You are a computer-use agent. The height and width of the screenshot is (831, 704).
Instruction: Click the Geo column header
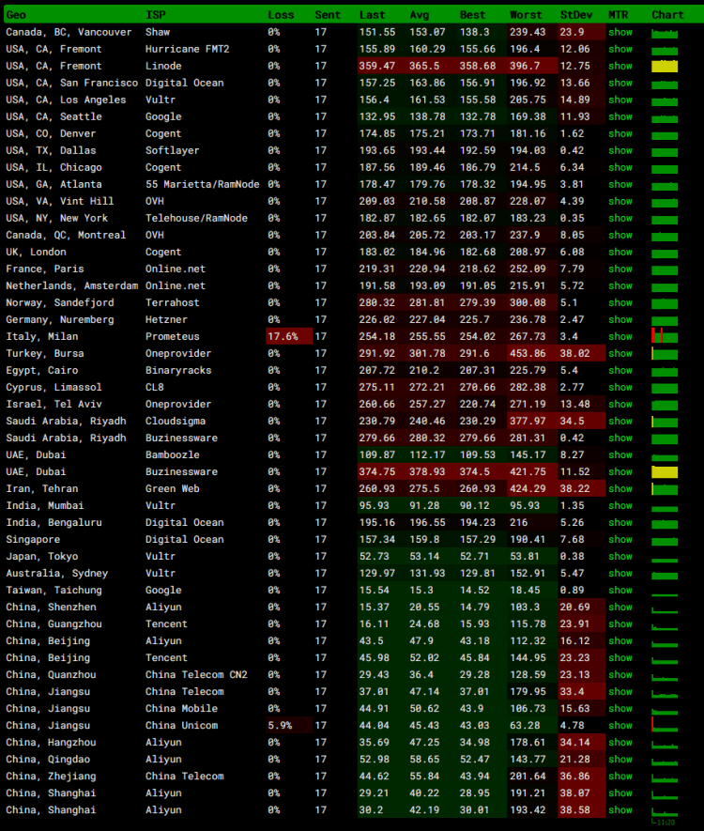click(16, 15)
